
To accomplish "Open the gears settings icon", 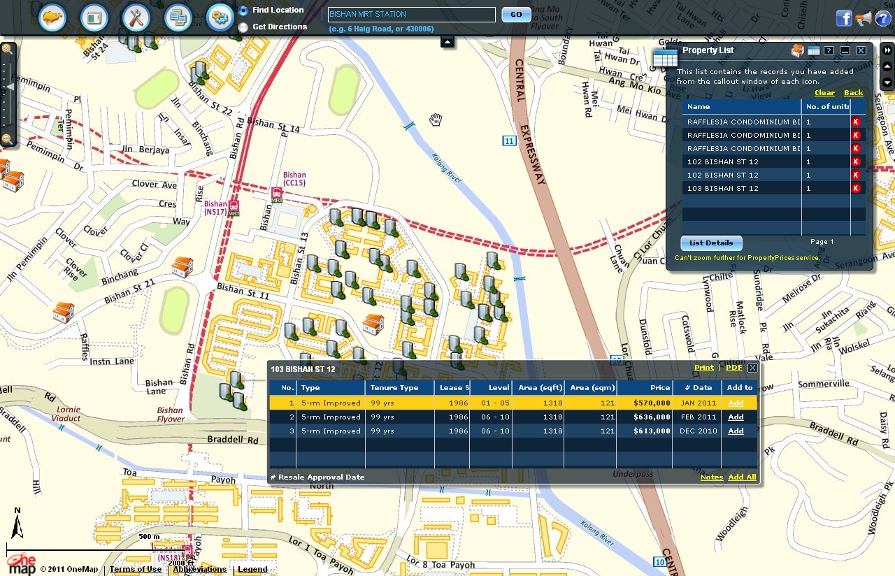I will point(220,17).
